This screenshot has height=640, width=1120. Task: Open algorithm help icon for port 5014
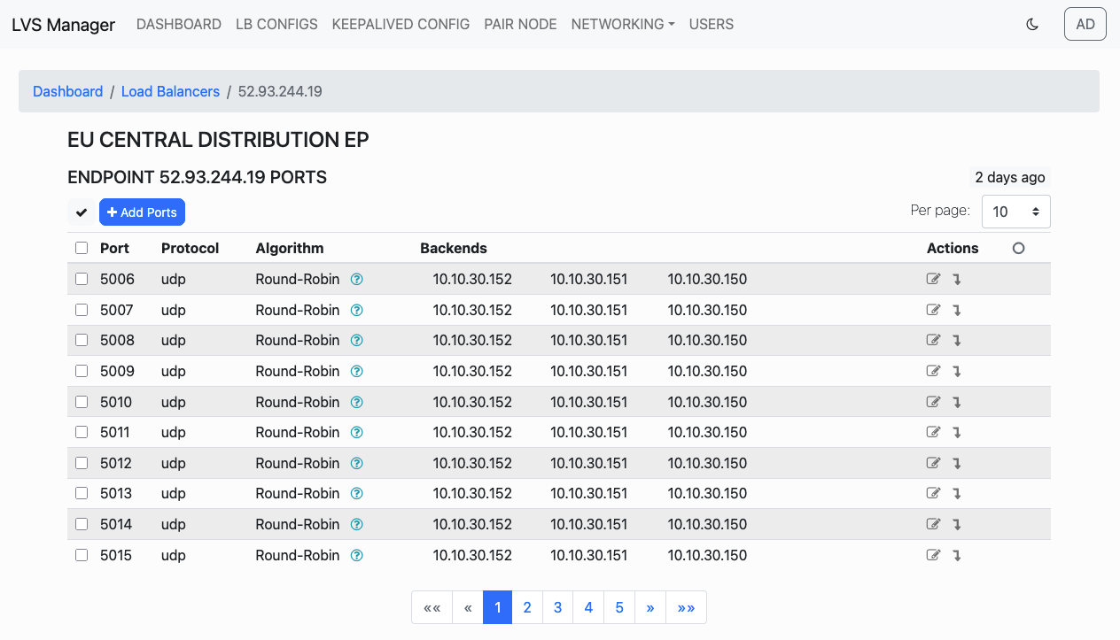click(357, 525)
